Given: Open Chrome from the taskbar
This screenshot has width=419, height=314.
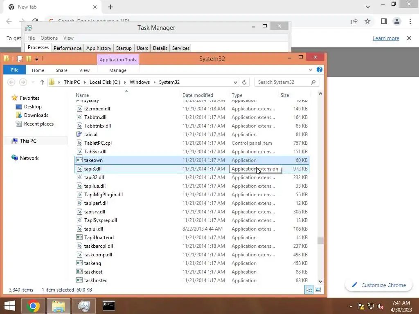Looking at the screenshot, I should coord(33,306).
